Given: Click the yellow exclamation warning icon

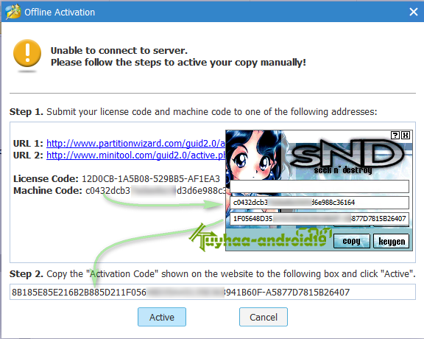Looking at the screenshot, I should [x=27, y=53].
